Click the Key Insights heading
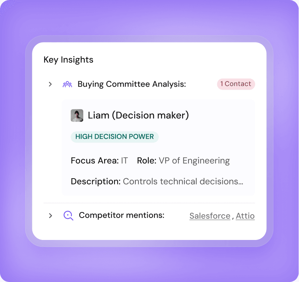299x282 pixels. [68, 60]
